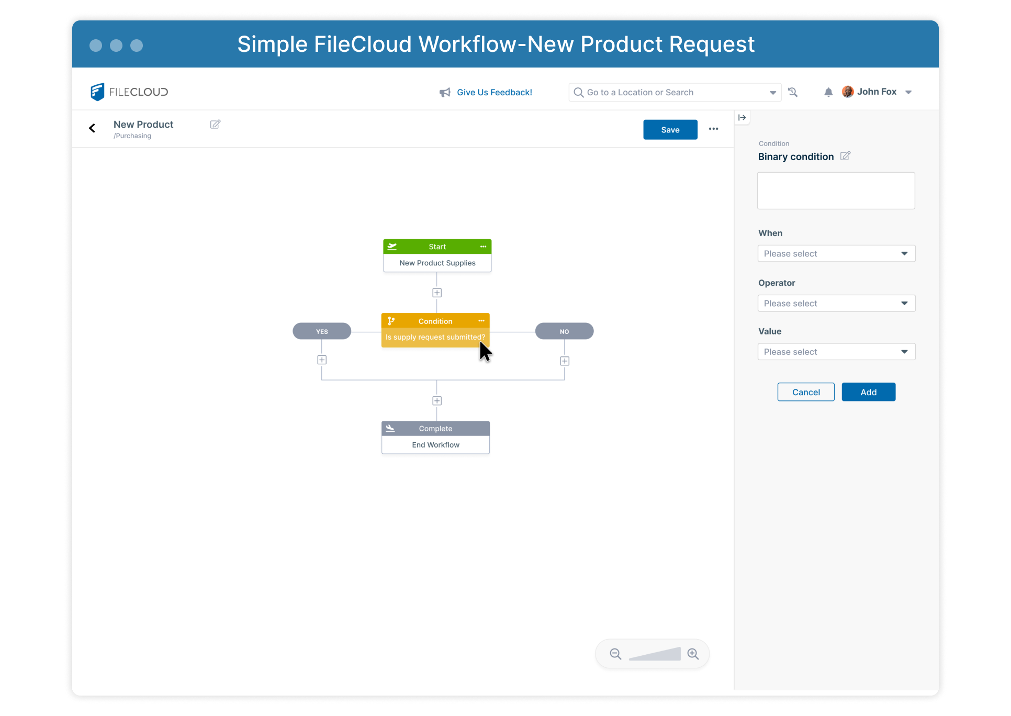Click the takeoff plane icon on Start node

(x=392, y=247)
